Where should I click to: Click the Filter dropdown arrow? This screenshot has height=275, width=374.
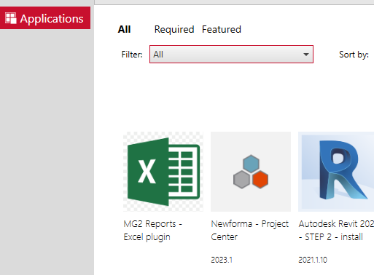306,55
